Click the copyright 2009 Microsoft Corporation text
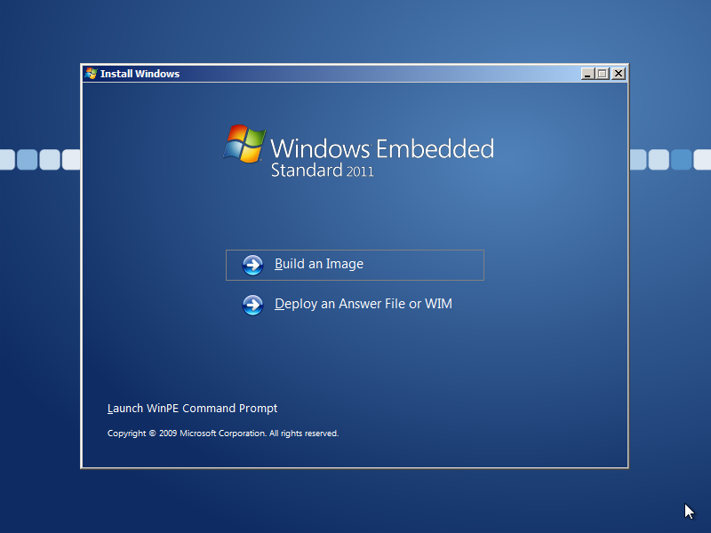 pos(223,434)
